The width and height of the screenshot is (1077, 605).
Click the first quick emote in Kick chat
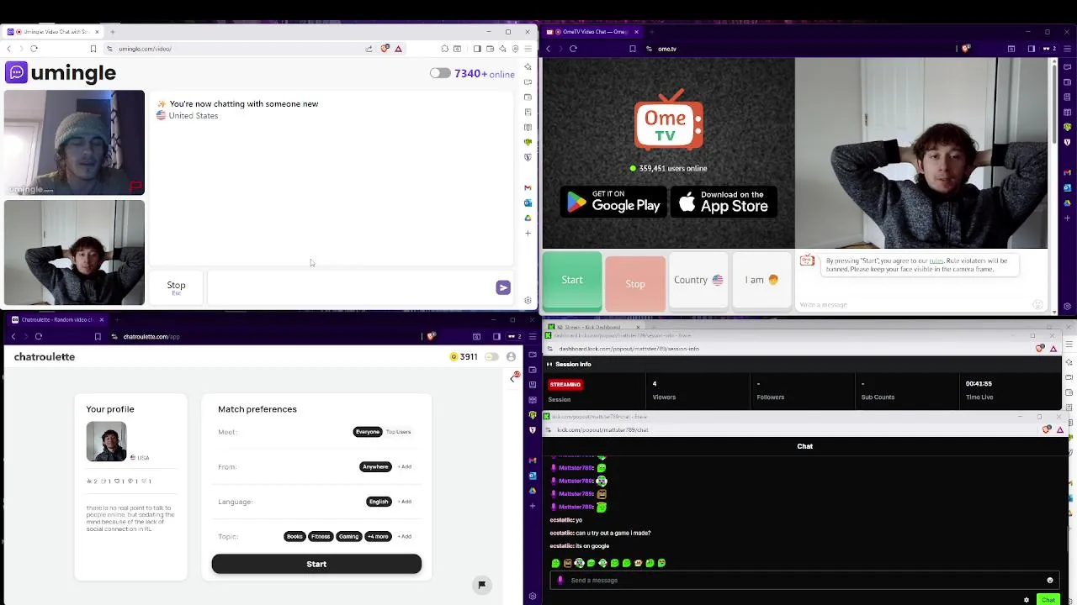point(555,563)
